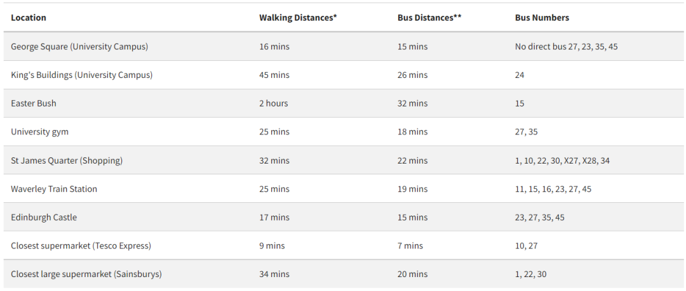Select the University gym location cell
This screenshot has width=686, height=291.
point(39,132)
